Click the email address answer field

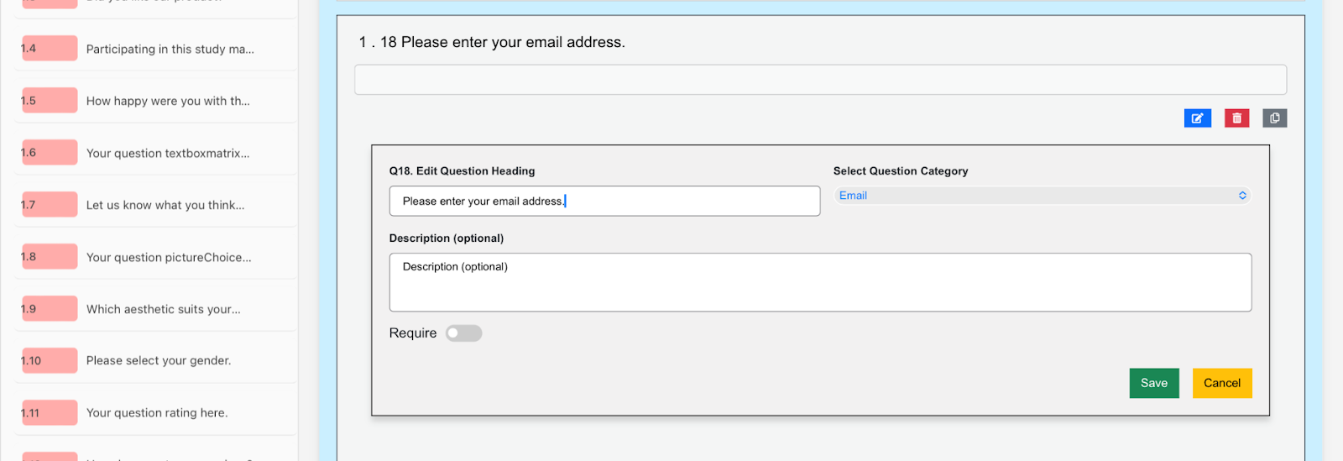(x=819, y=80)
